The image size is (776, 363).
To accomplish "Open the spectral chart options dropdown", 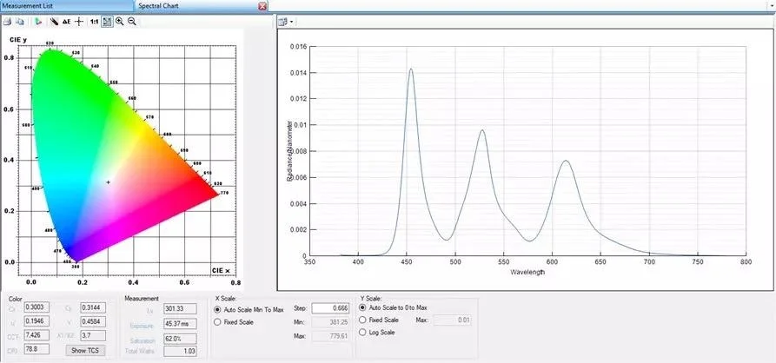I will 286,22.
